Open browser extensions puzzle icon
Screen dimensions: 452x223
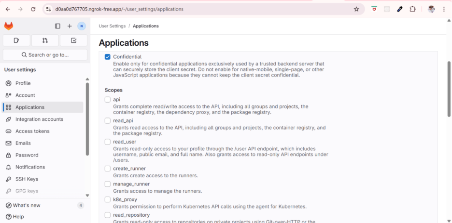(x=412, y=9)
